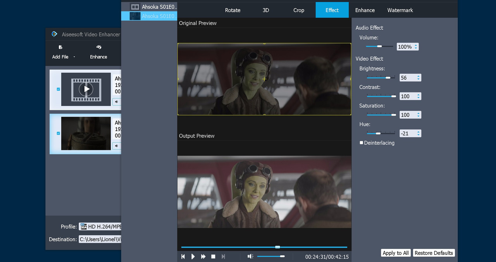
Task: Open the Profile dropdown
Action: [x=100, y=226]
